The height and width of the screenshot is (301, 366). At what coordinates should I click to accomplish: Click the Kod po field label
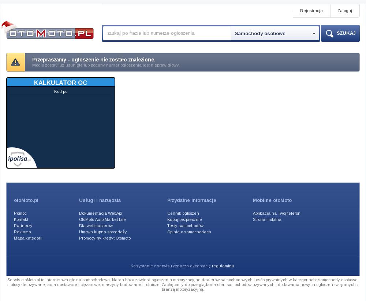click(61, 91)
